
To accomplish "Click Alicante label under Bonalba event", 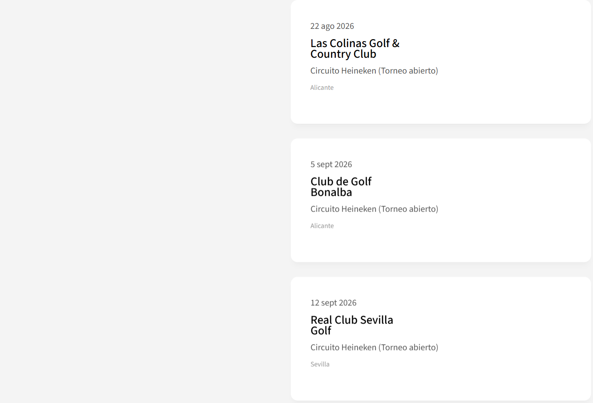I will pos(322,226).
